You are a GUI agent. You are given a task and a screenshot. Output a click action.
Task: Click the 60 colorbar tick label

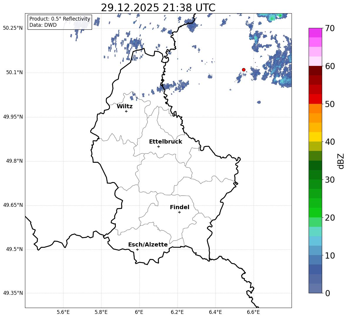(330, 66)
